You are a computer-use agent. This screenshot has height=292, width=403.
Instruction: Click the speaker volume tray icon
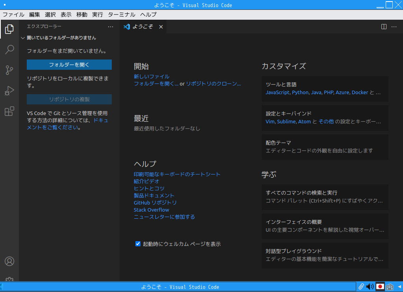tap(370, 286)
